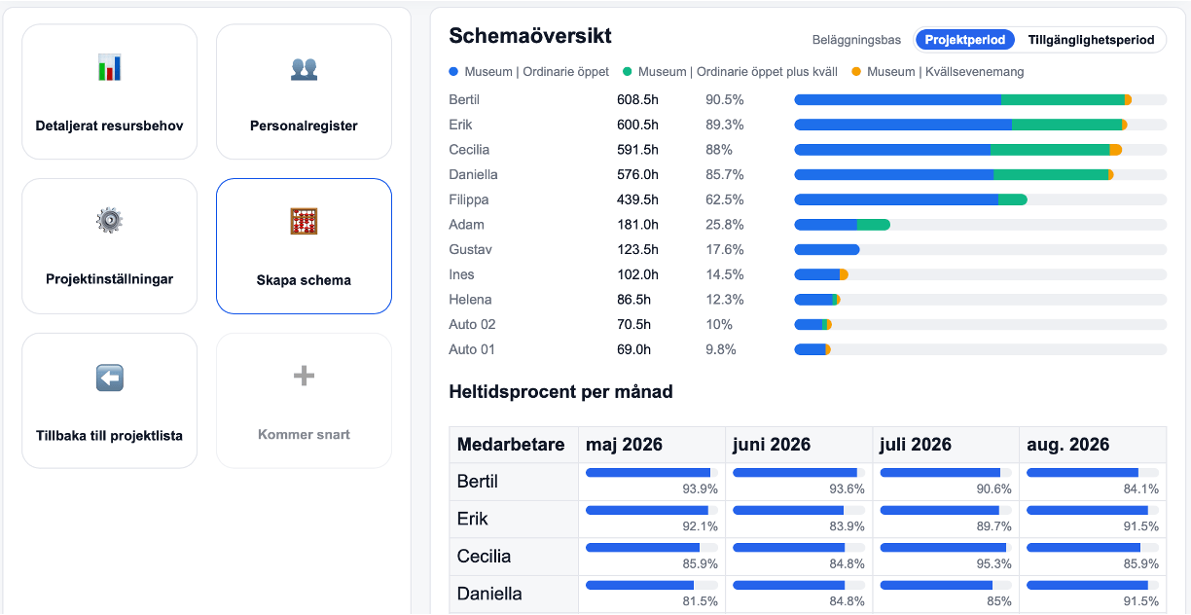Click the Medarbetare column header
This screenshot has width=1191, height=615.
[511, 445]
